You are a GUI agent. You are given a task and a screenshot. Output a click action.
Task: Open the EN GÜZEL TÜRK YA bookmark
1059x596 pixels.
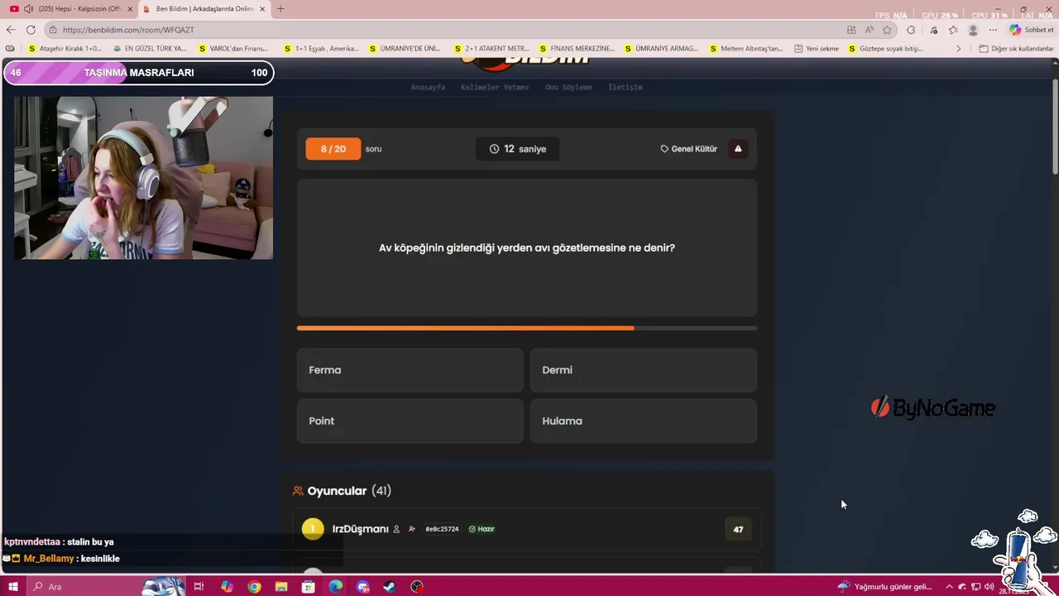[150, 49]
